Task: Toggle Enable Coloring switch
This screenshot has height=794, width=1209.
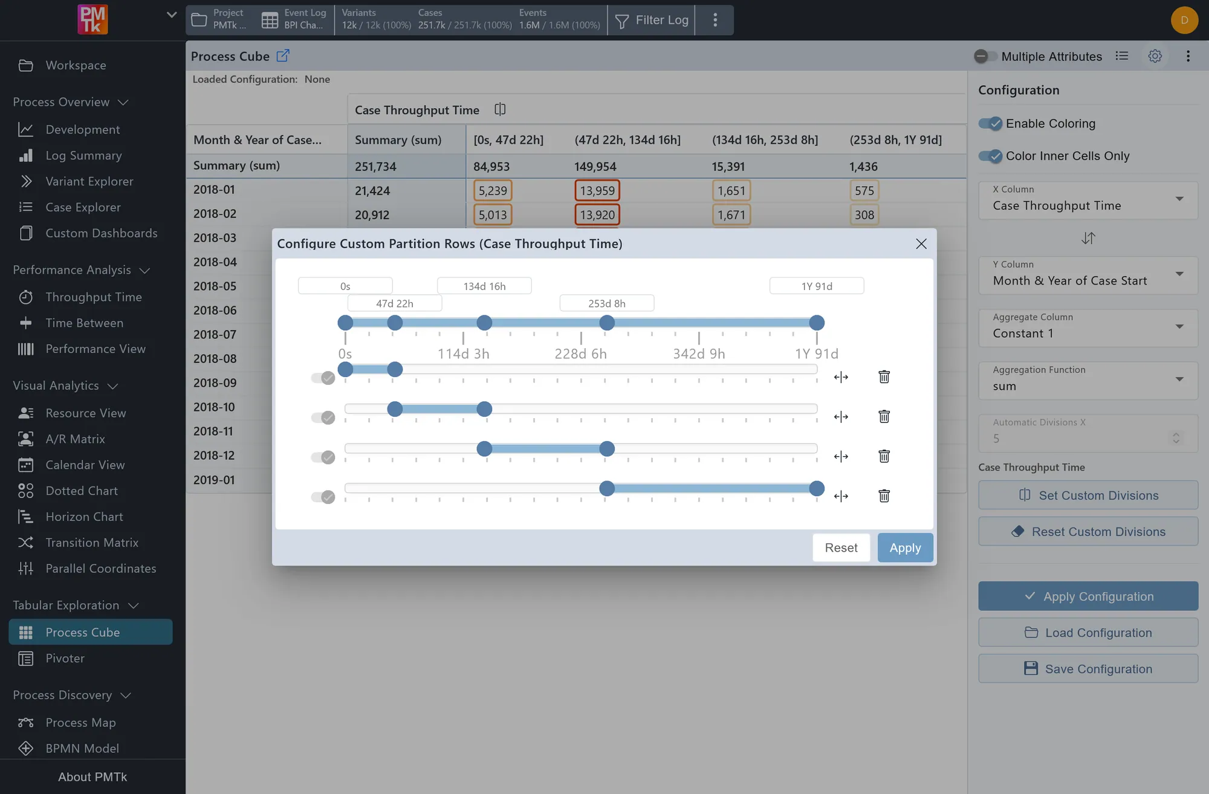Action: point(990,123)
